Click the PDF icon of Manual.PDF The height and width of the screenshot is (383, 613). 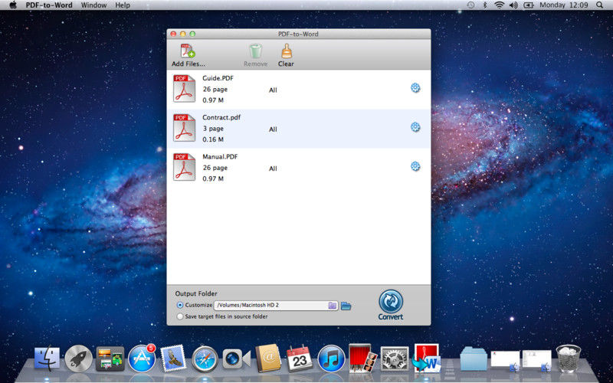click(x=184, y=167)
